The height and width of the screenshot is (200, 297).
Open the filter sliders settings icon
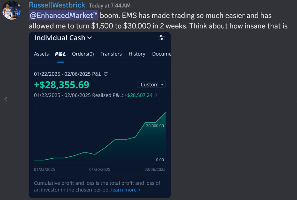tap(162, 38)
